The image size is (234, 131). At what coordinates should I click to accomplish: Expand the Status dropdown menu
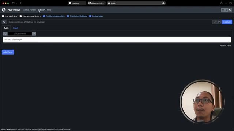[x=41, y=10]
